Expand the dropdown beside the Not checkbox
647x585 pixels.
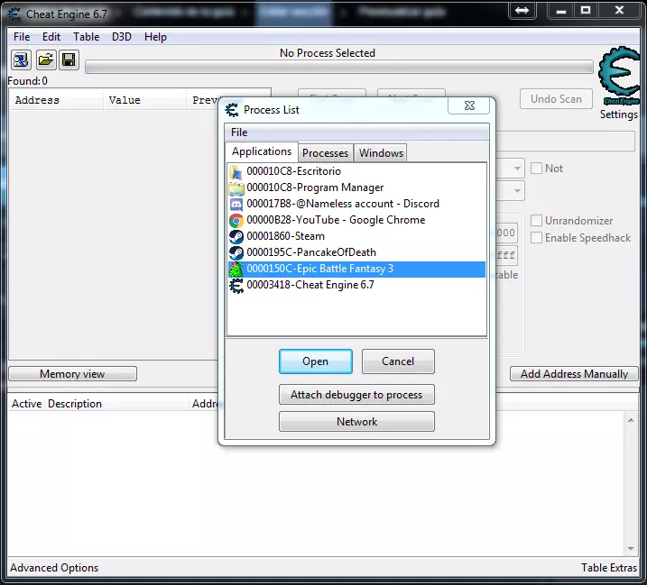pos(517,169)
